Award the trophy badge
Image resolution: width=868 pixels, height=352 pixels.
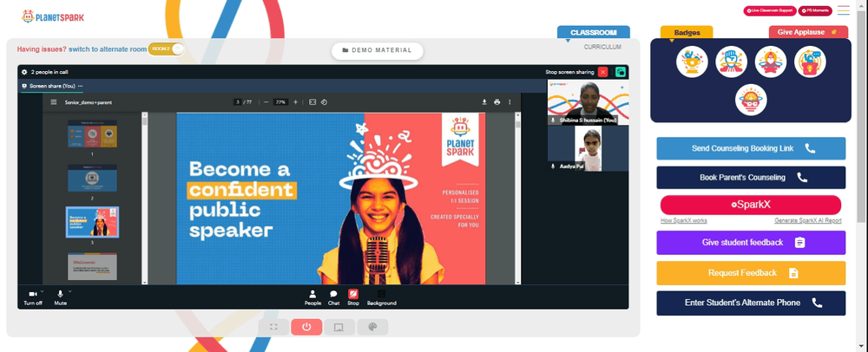coord(692,62)
